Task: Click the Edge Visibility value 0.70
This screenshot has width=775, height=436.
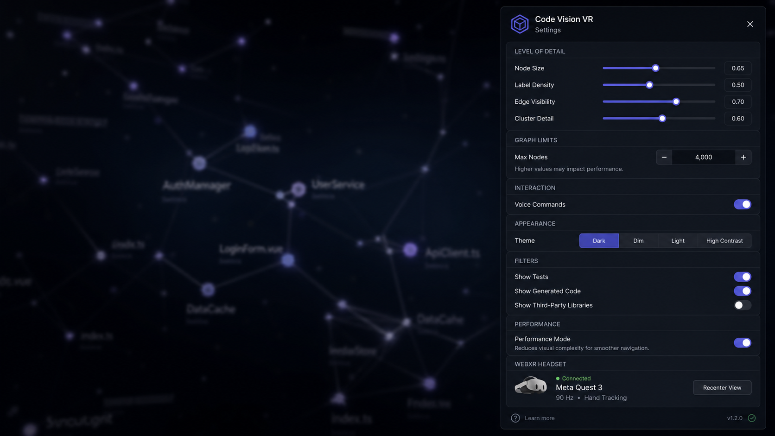Action: tap(738, 101)
